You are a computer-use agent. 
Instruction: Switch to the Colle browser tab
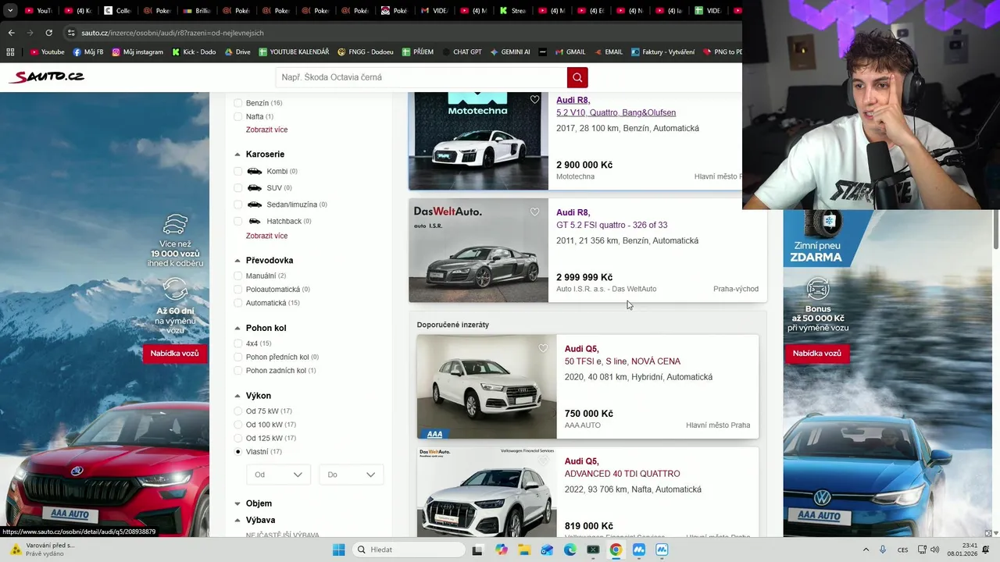click(116, 11)
